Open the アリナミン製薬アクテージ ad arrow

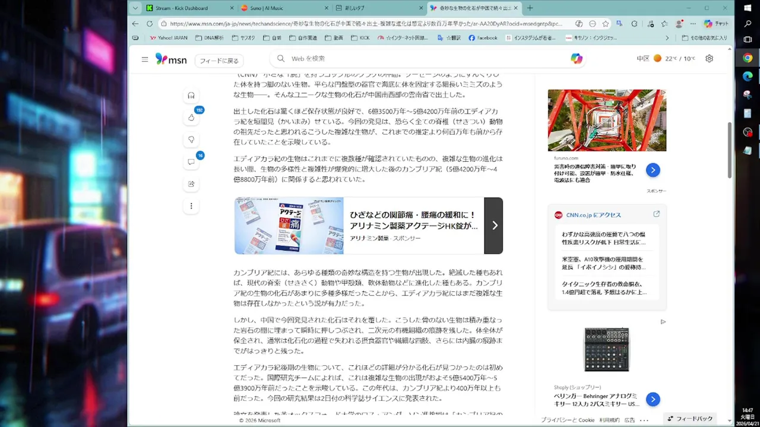point(493,225)
